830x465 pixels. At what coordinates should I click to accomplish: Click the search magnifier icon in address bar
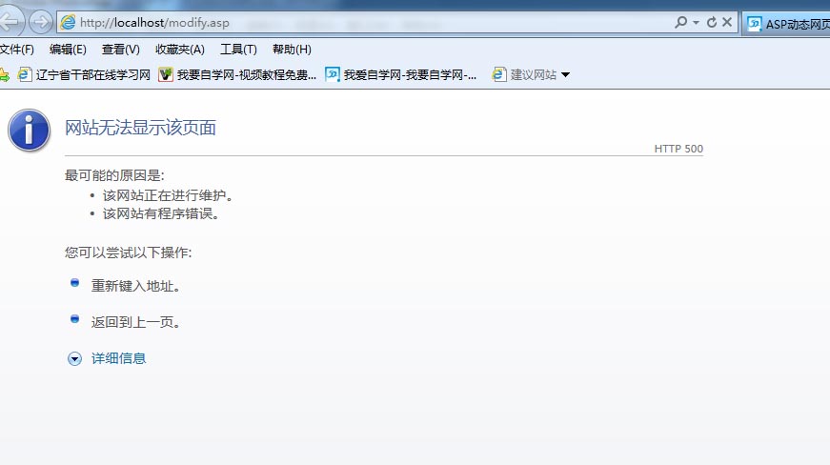pos(680,22)
